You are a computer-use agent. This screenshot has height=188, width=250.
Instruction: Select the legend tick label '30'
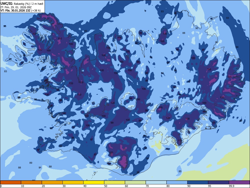point(64,186)
